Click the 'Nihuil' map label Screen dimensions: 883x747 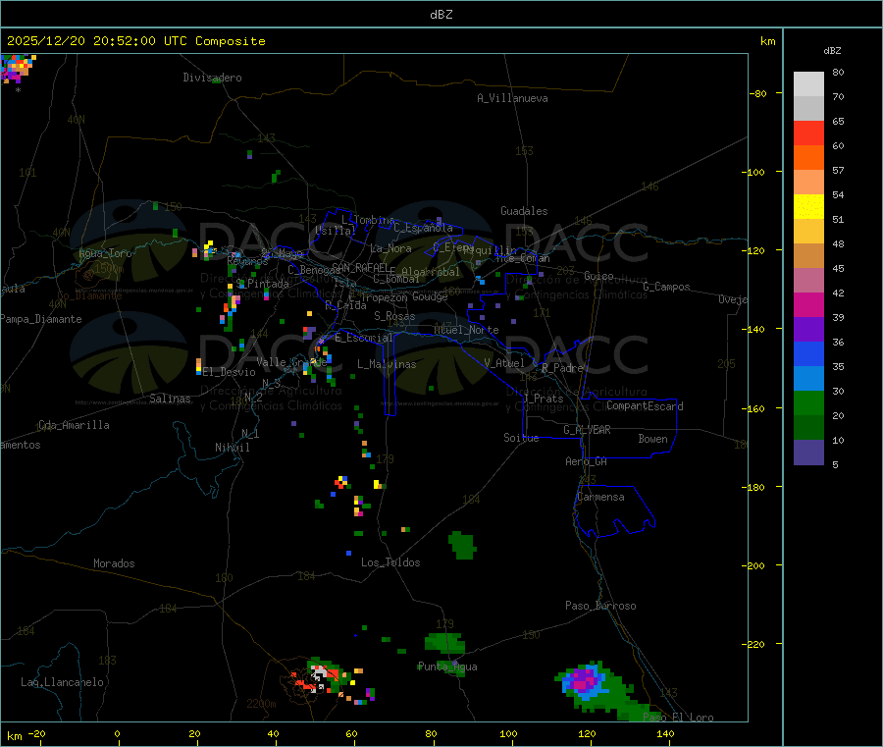pyautogui.click(x=232, y=448)
